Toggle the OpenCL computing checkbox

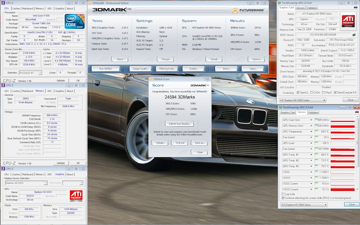297,93
